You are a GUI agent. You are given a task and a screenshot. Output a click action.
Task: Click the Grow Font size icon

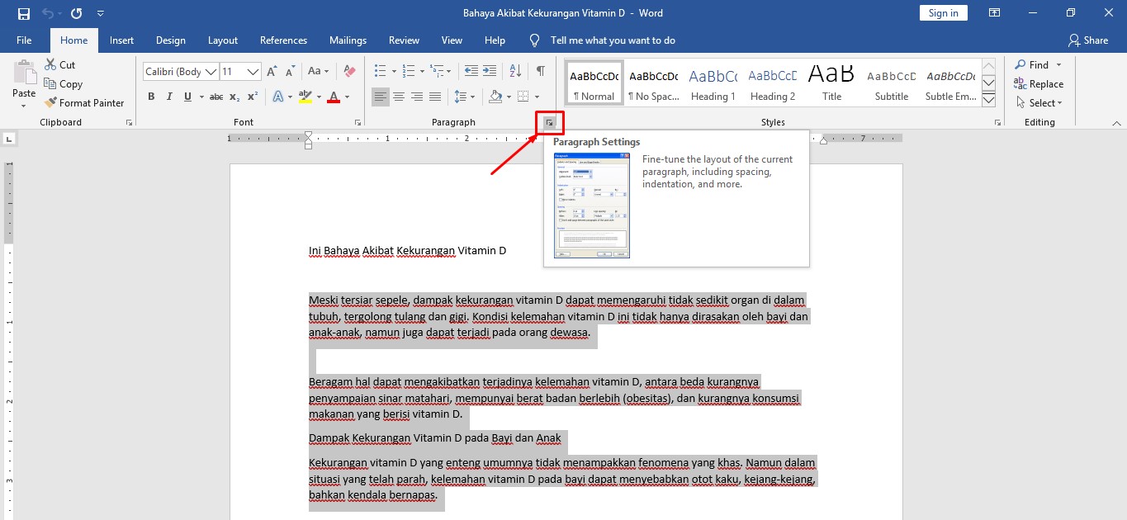[272, 72]
